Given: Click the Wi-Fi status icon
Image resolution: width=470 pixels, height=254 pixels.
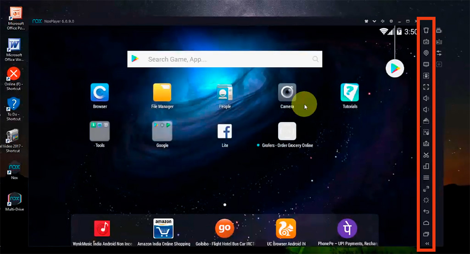Looking at the screenshot, I should (x=383, y=31).
